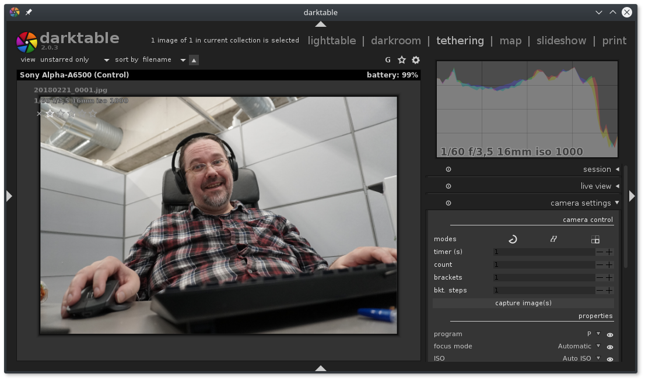Open the ISO dropdown showing Auto ISO
645x381 pixels.
[x=581, y=358]
